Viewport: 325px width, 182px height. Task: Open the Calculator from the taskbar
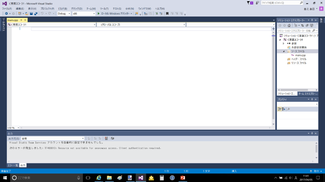click(162, 178)
